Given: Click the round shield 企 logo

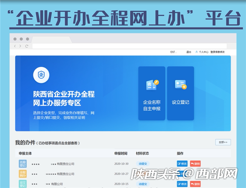Looking at the screenshot, I should (x=41, y=75).
